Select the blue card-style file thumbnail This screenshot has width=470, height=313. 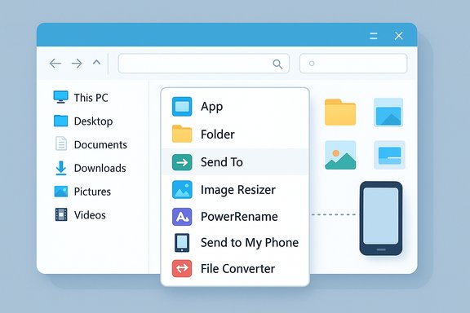(389, 155)
